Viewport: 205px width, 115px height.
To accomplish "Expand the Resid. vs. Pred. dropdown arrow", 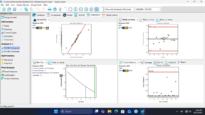I will click(137, 20).
